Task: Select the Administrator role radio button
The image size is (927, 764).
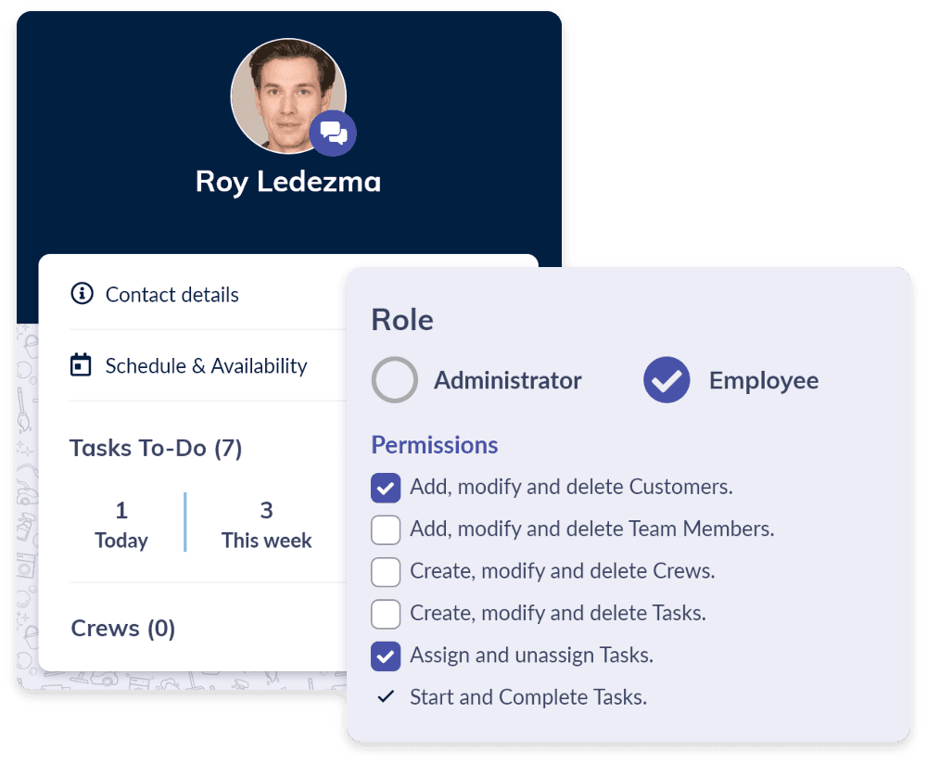Action: pos(395,380)
